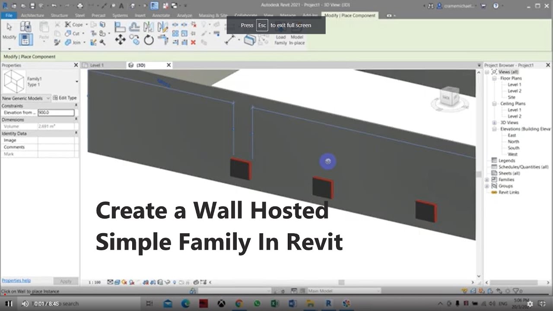Open the Family1 type selector dropdown
Viewport: 553px width, 311px height.
point(76,82)
